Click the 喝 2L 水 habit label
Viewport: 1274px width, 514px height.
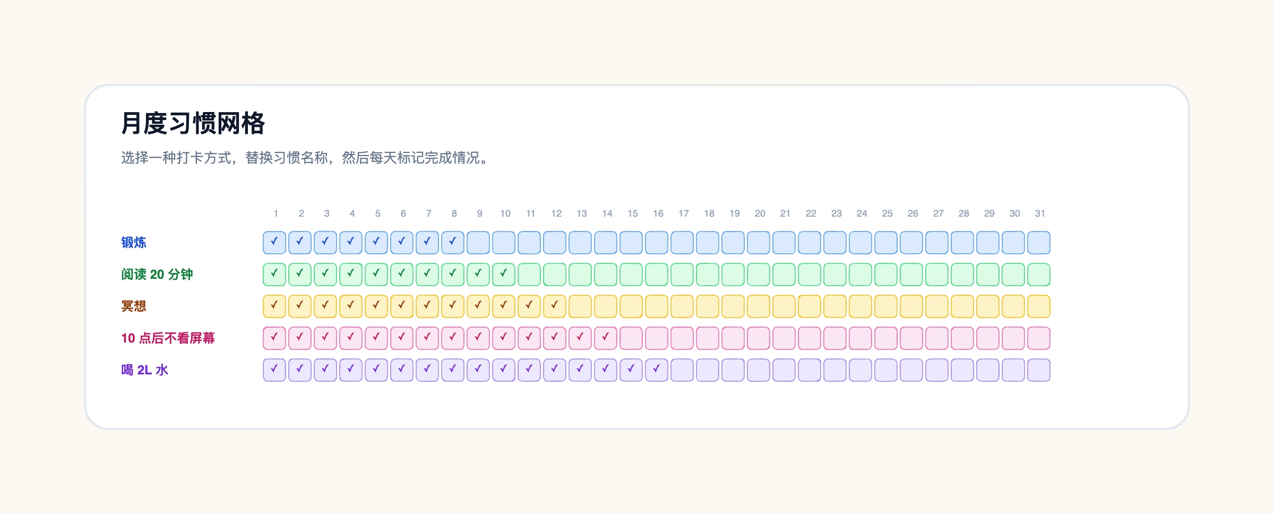click(145, 370)
